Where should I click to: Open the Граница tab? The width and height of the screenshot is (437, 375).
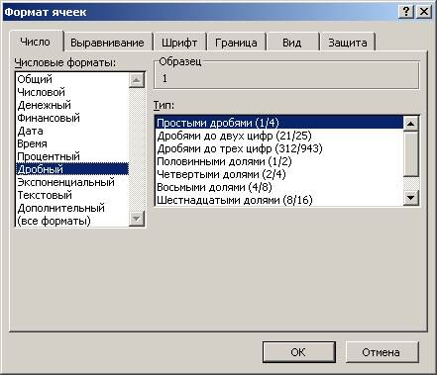point(236,43)
